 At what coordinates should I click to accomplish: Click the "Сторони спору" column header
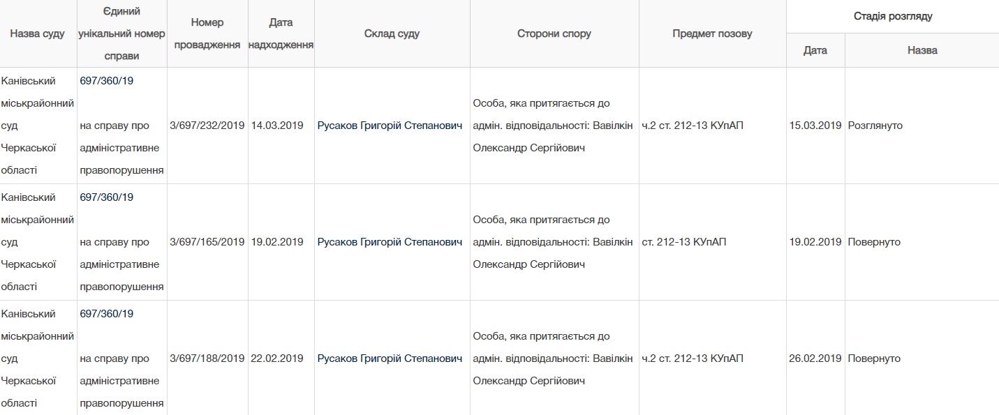click(554, 33)
